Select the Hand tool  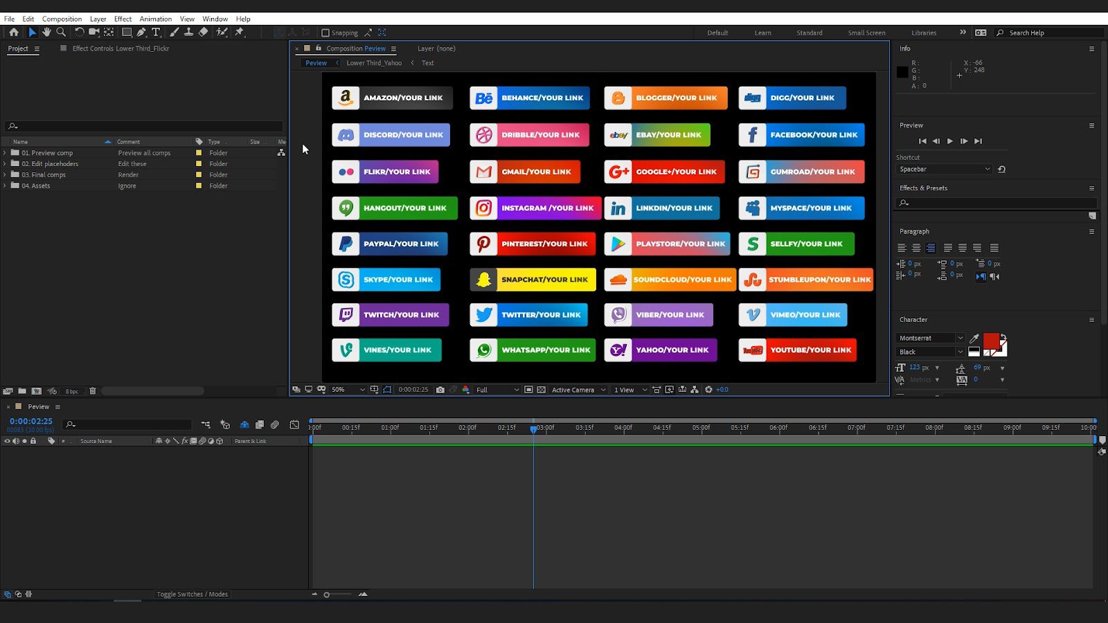coord(46,33)
